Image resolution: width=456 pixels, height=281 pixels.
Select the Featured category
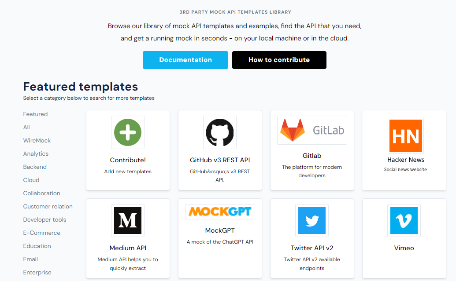coord(36,114)
